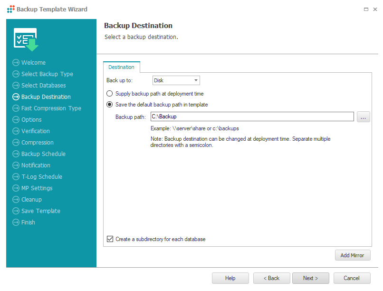Go to Notification step label
Image resolution: width=383 pixels, height=291 pixels.
click(36, 165)
